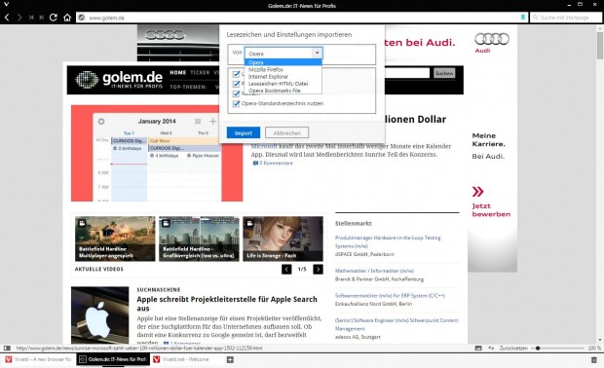Go to the home page
The width and height of the screenshot is (604, 368).
[x=67, y=18]
